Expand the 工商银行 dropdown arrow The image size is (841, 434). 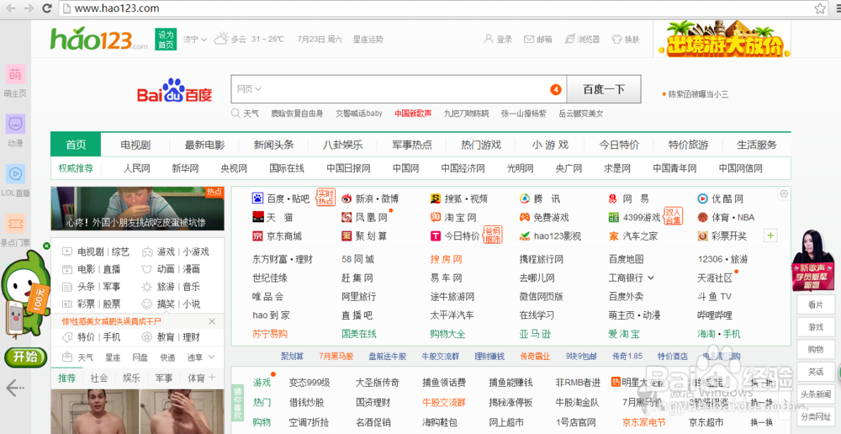651,278
